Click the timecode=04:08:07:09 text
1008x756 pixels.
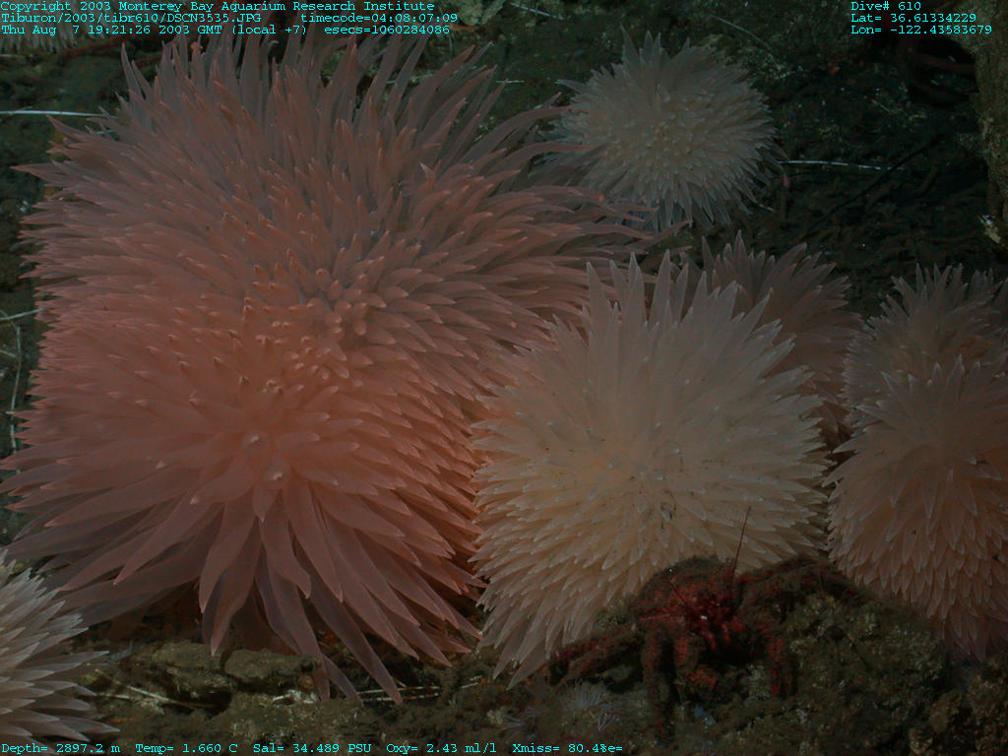click(x=379, y=18)
